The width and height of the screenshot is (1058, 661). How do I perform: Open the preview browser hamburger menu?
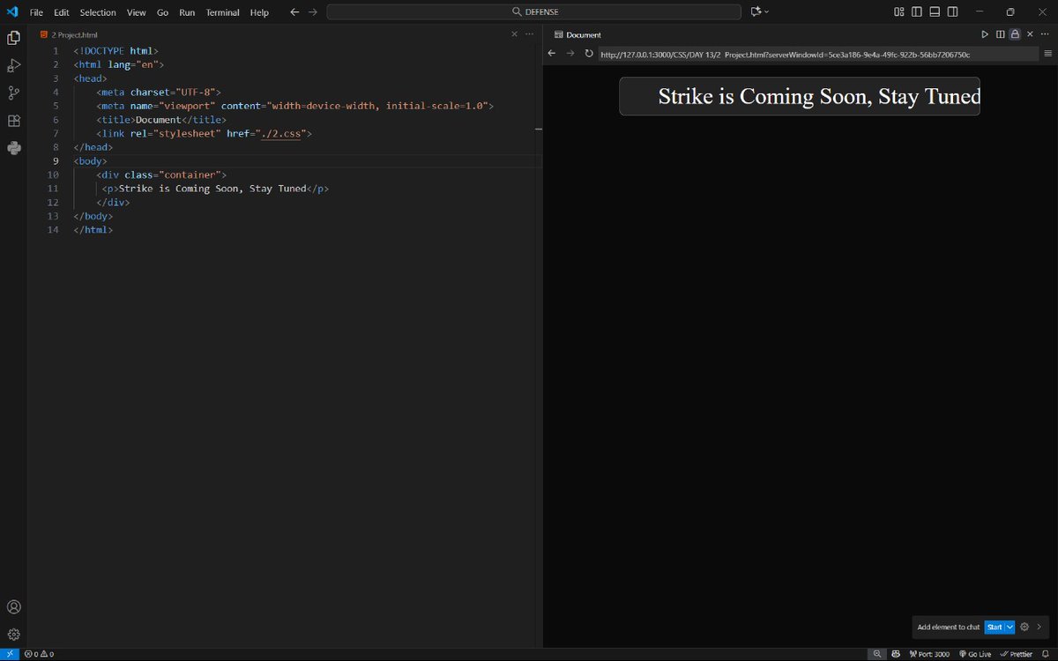[x=1048, y=54]
